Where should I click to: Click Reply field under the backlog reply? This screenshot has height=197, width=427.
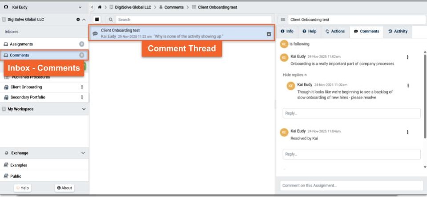(351, 113)
